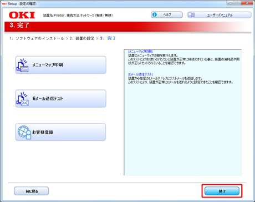The width and height of the screenshot is (255, 202).
Task: Minimize the Setup window
Action: (230, 3)
